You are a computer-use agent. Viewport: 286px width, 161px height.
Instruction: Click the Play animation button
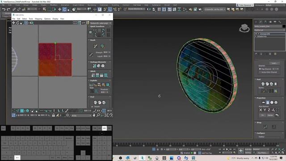coord(227,149)
